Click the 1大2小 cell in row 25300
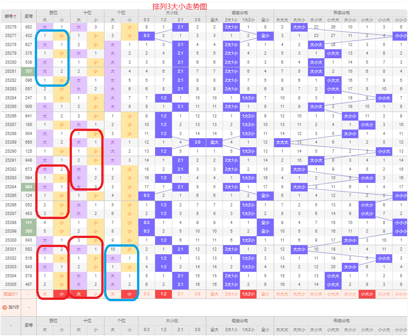The width and height of the screenshot is (408, 336). click(248, 240)
